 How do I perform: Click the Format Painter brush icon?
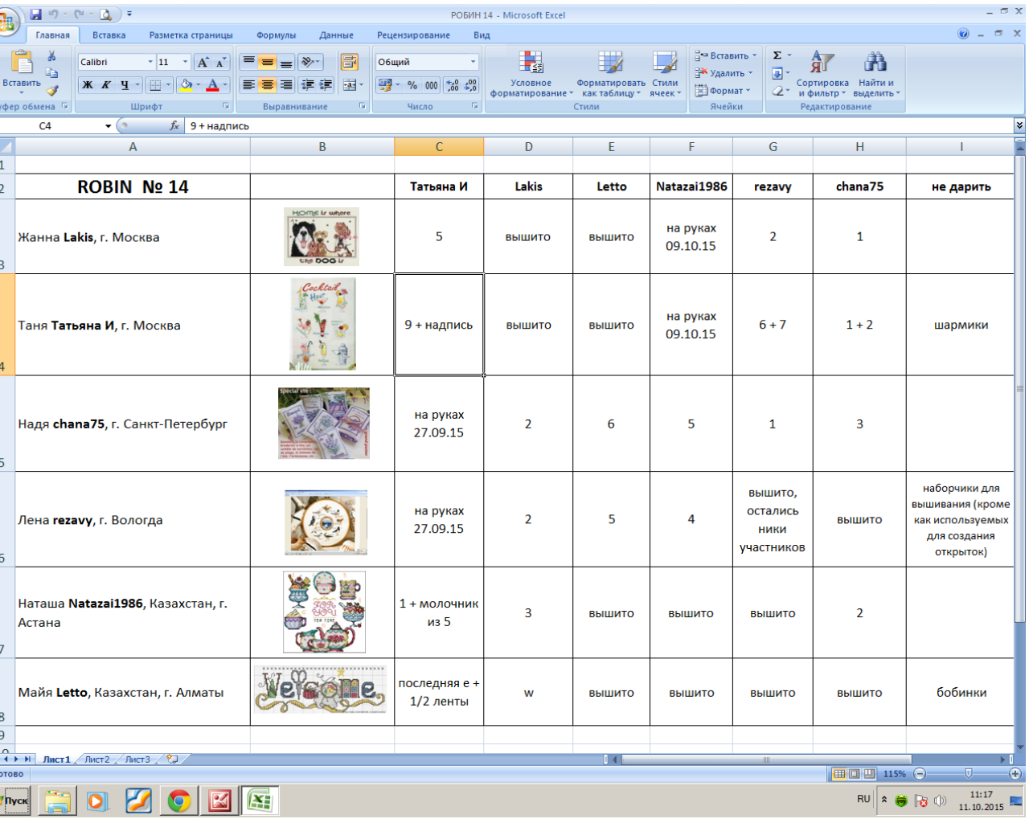[51, 91]
